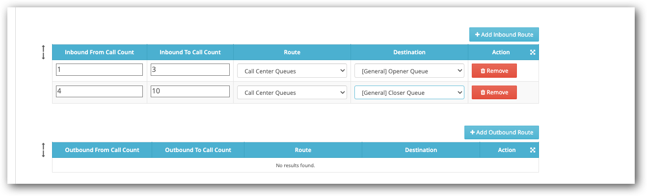Click Add Inbound Route button
647x196 pixels.
504,35
